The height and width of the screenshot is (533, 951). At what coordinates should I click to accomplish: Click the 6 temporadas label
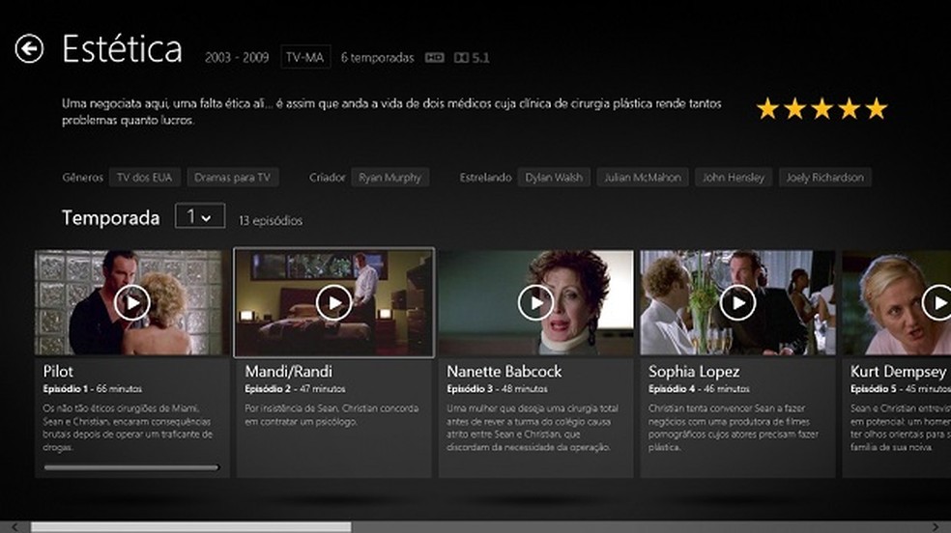[x=377, y=58]
